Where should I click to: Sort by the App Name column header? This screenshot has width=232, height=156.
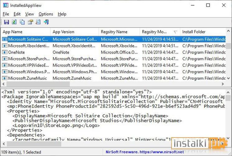26,32
